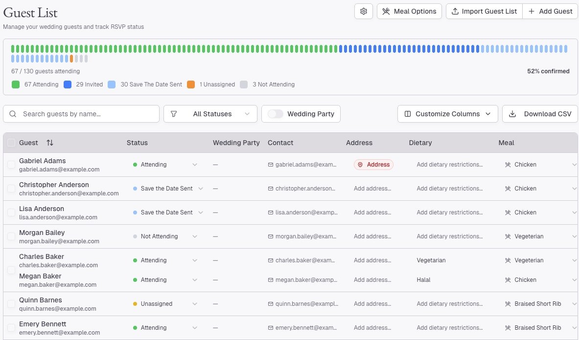Screen dimensions: 579x340
Task: Click the magnifier icon in search box
Action: pos(13,114)
